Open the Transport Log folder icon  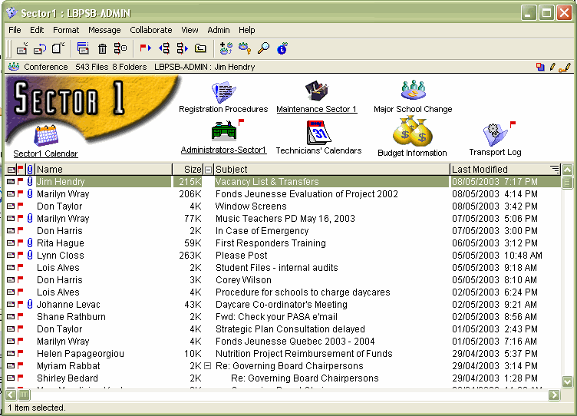point(495,134)
